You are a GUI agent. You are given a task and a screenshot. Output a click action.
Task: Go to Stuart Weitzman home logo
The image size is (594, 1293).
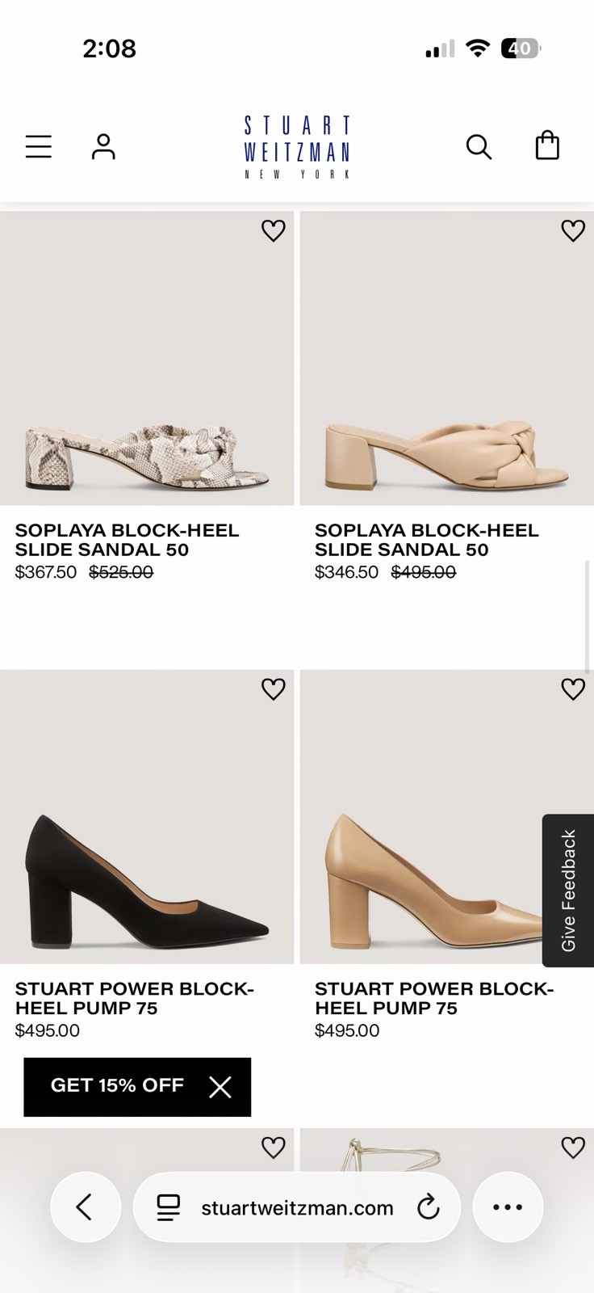click(x=297, y=147)
